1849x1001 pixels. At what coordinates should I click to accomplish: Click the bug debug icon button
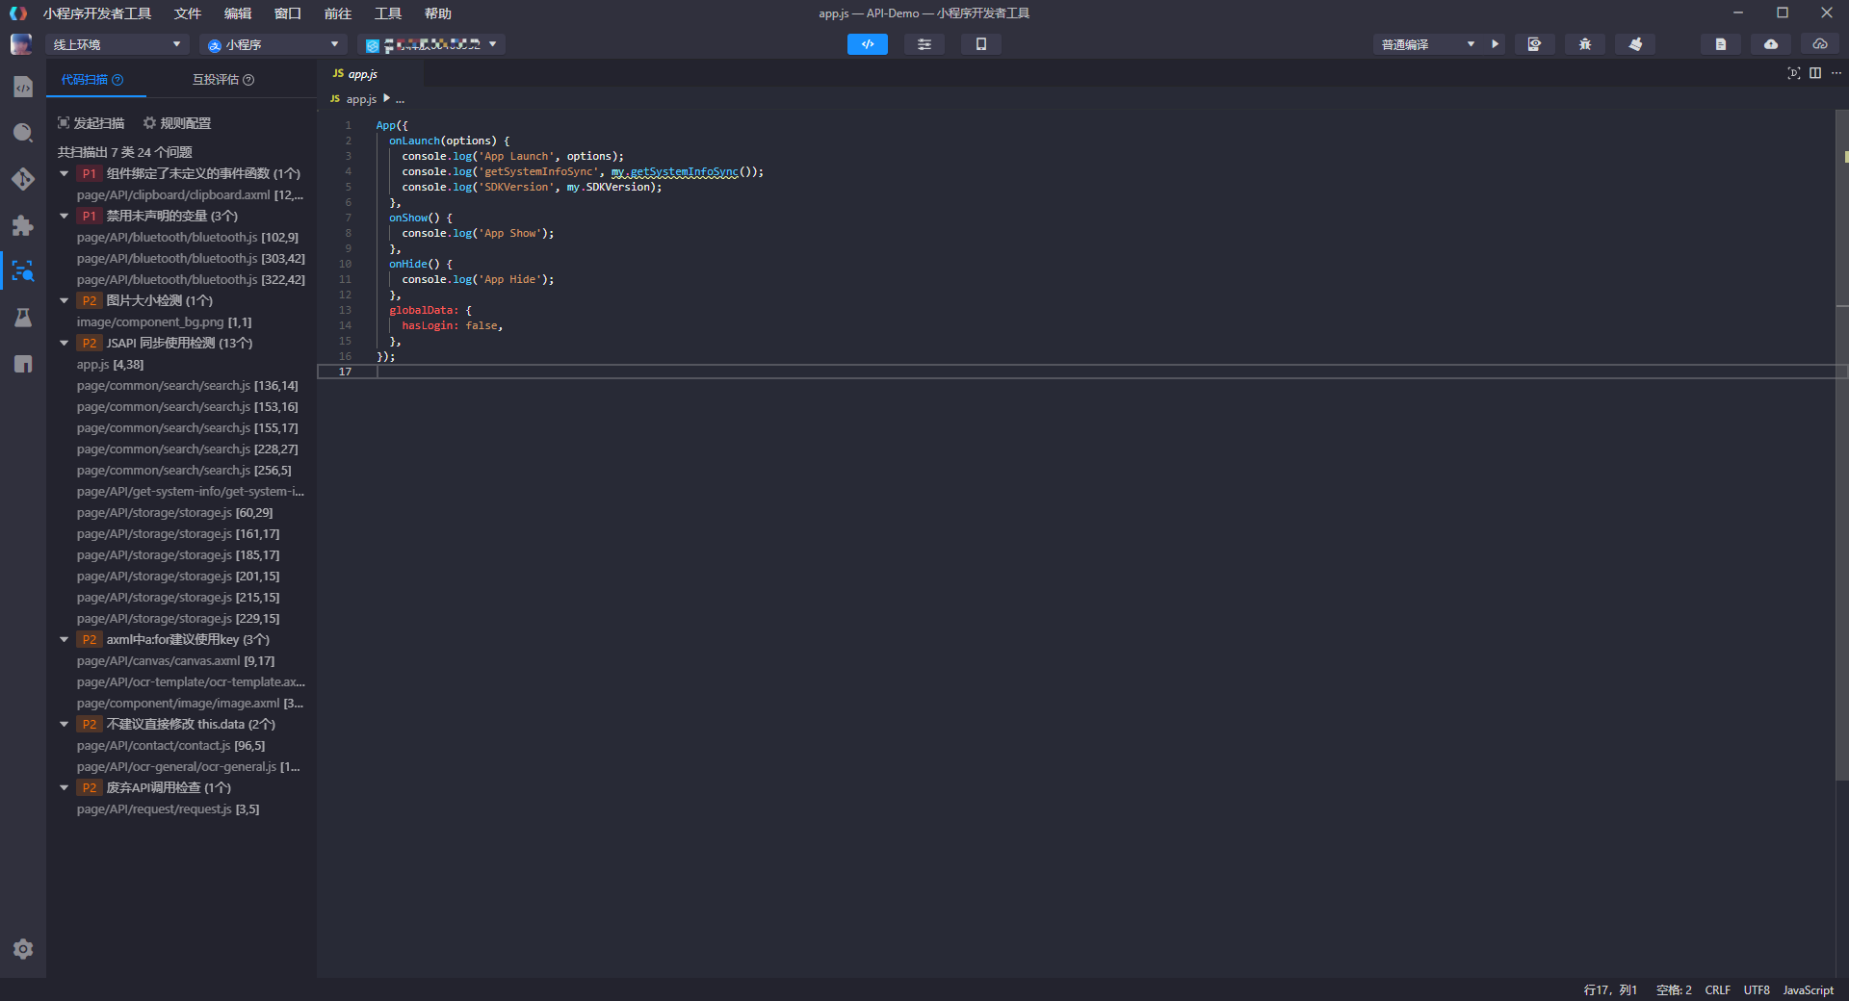pos(1585,44)
